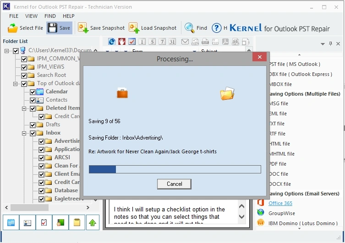This screenshot has height=243, width=345.
Task: Pin the saving options side panel
Action: coord(330,43)
